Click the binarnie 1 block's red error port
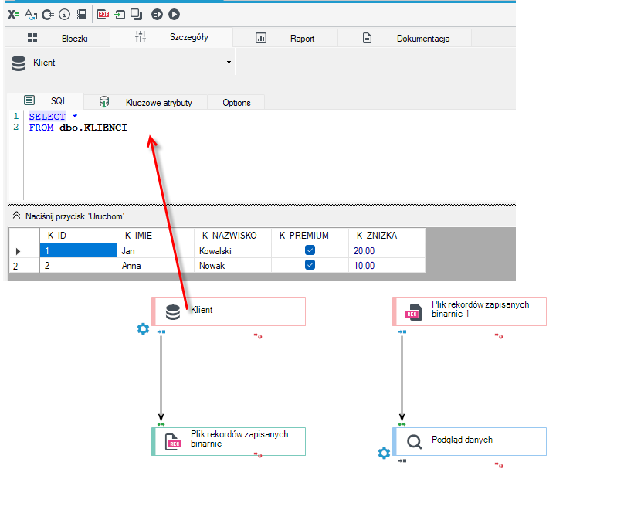617x510 pixels. click(499, 336)
